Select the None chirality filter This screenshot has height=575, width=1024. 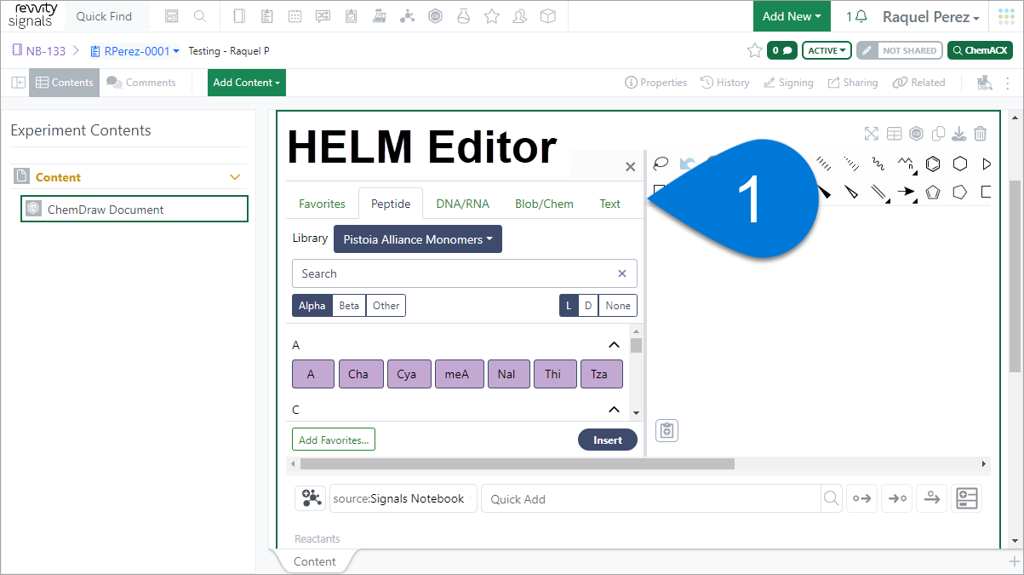pyautogui.click(x=618, y=306)
